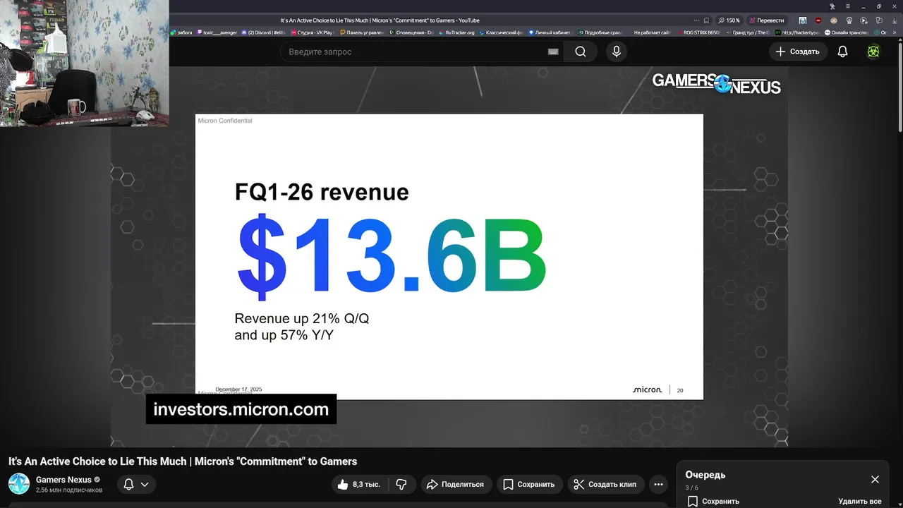Click the round face extension icon
The image size is (903, 508).
coord(834,20)
